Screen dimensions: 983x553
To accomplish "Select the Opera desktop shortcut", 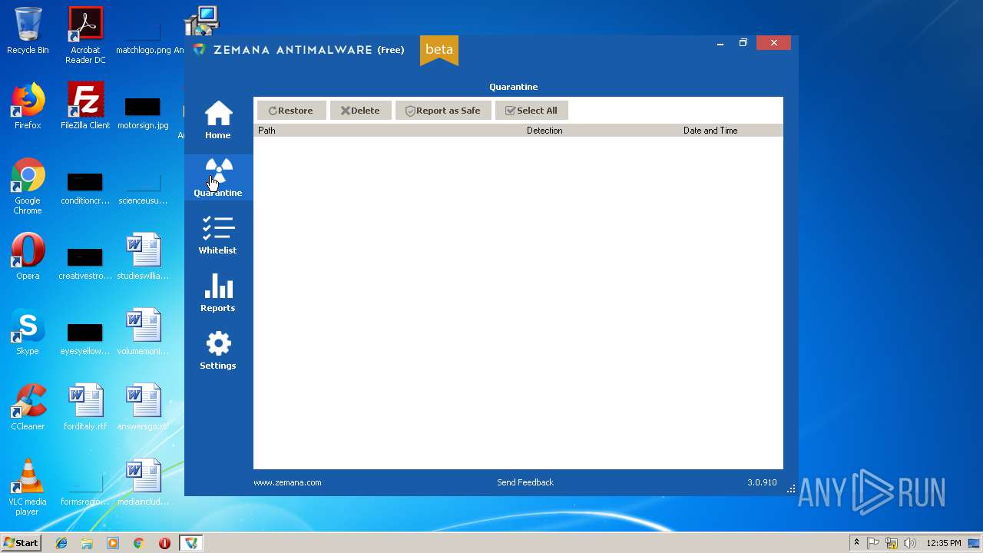I will coord(28,257).
